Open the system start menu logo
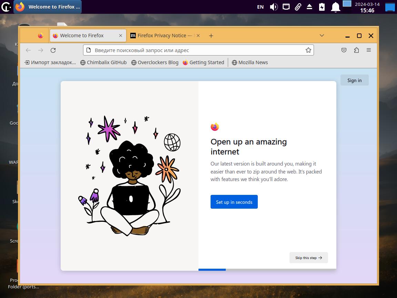Image resolution: width=397 pixels, height=298 pixels. (6, 7)
